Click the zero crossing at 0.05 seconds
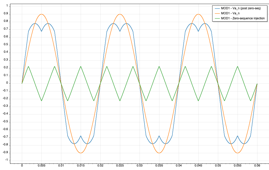The width and height of the screenshot is (269, 170). tap(218, 83)
